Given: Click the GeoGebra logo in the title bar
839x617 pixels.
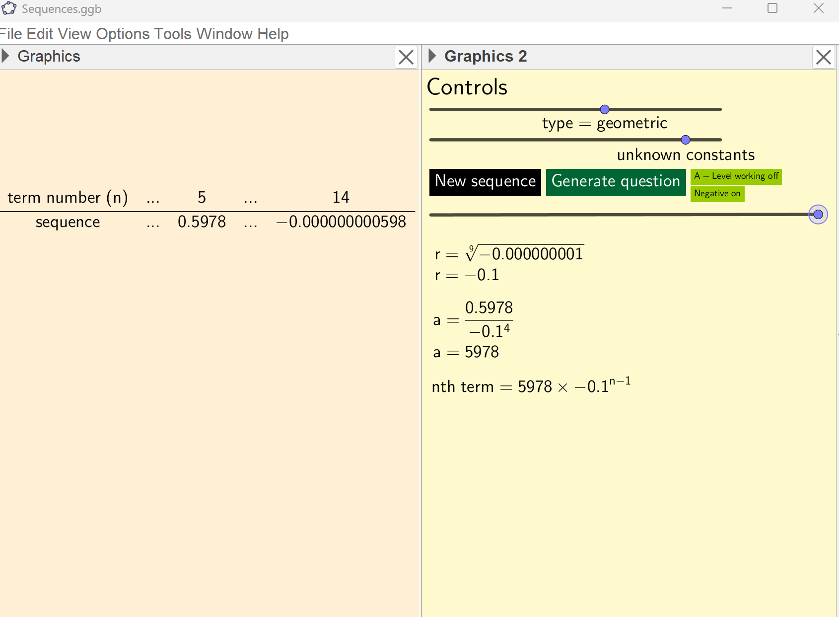Looking at the screenshot, I should coord(8,8).
